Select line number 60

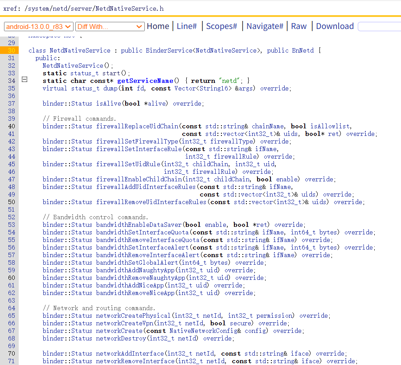[x=12, y=278]
